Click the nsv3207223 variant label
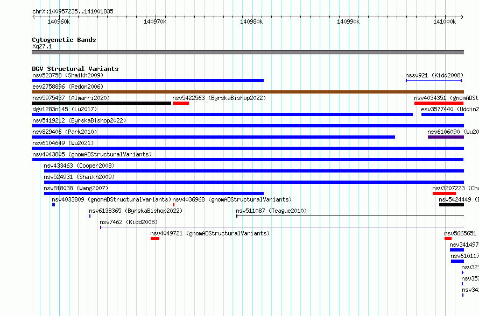The image size is (479, 316). pos(455,188)
